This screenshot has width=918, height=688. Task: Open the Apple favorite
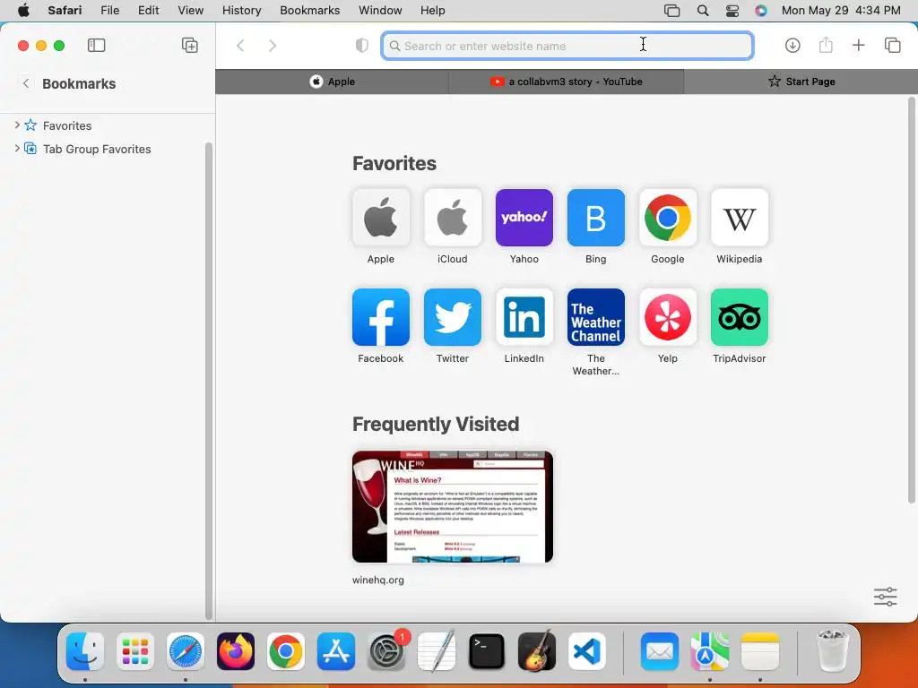[380, 218]
